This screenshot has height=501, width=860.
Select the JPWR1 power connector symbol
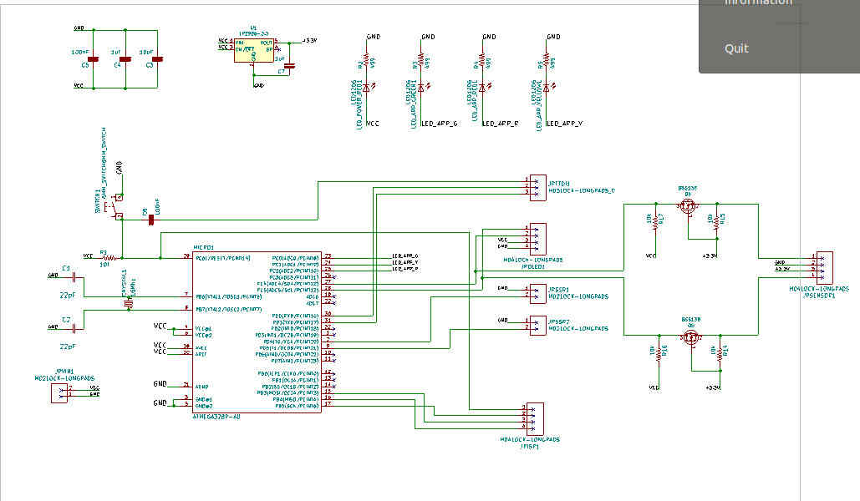pyautogui.click(x=59, y=393)
